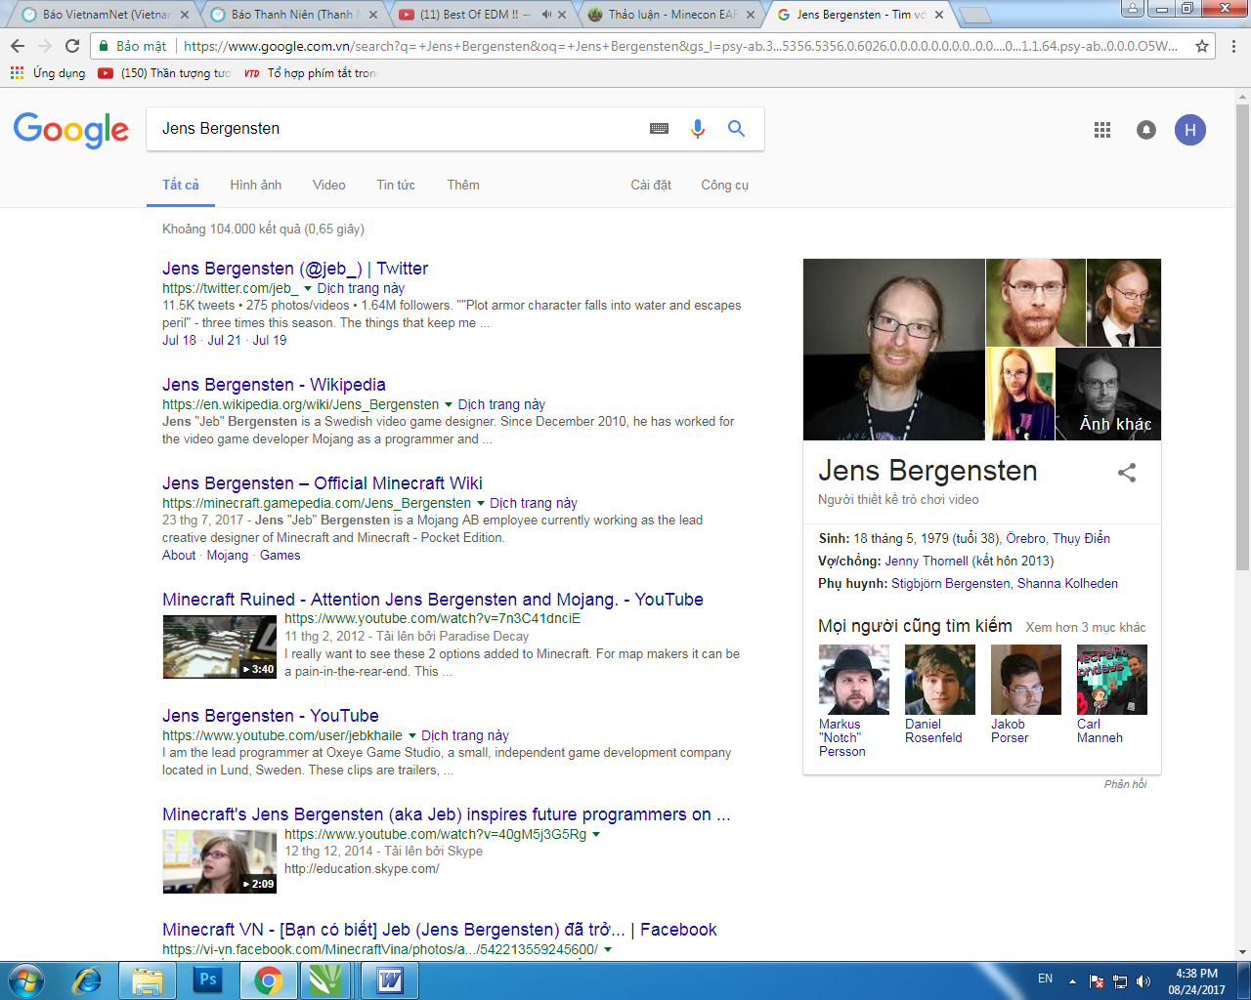This screenshot has height=1000, width=1251.
Task: Open Cài đặt search settings
Action: (651, 185)
